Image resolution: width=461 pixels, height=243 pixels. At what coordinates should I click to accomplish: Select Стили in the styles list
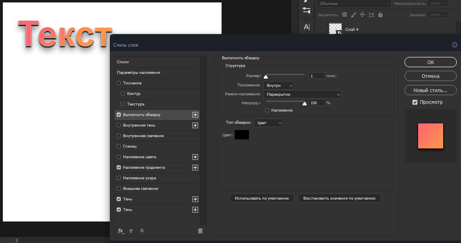tap(157, 62)
